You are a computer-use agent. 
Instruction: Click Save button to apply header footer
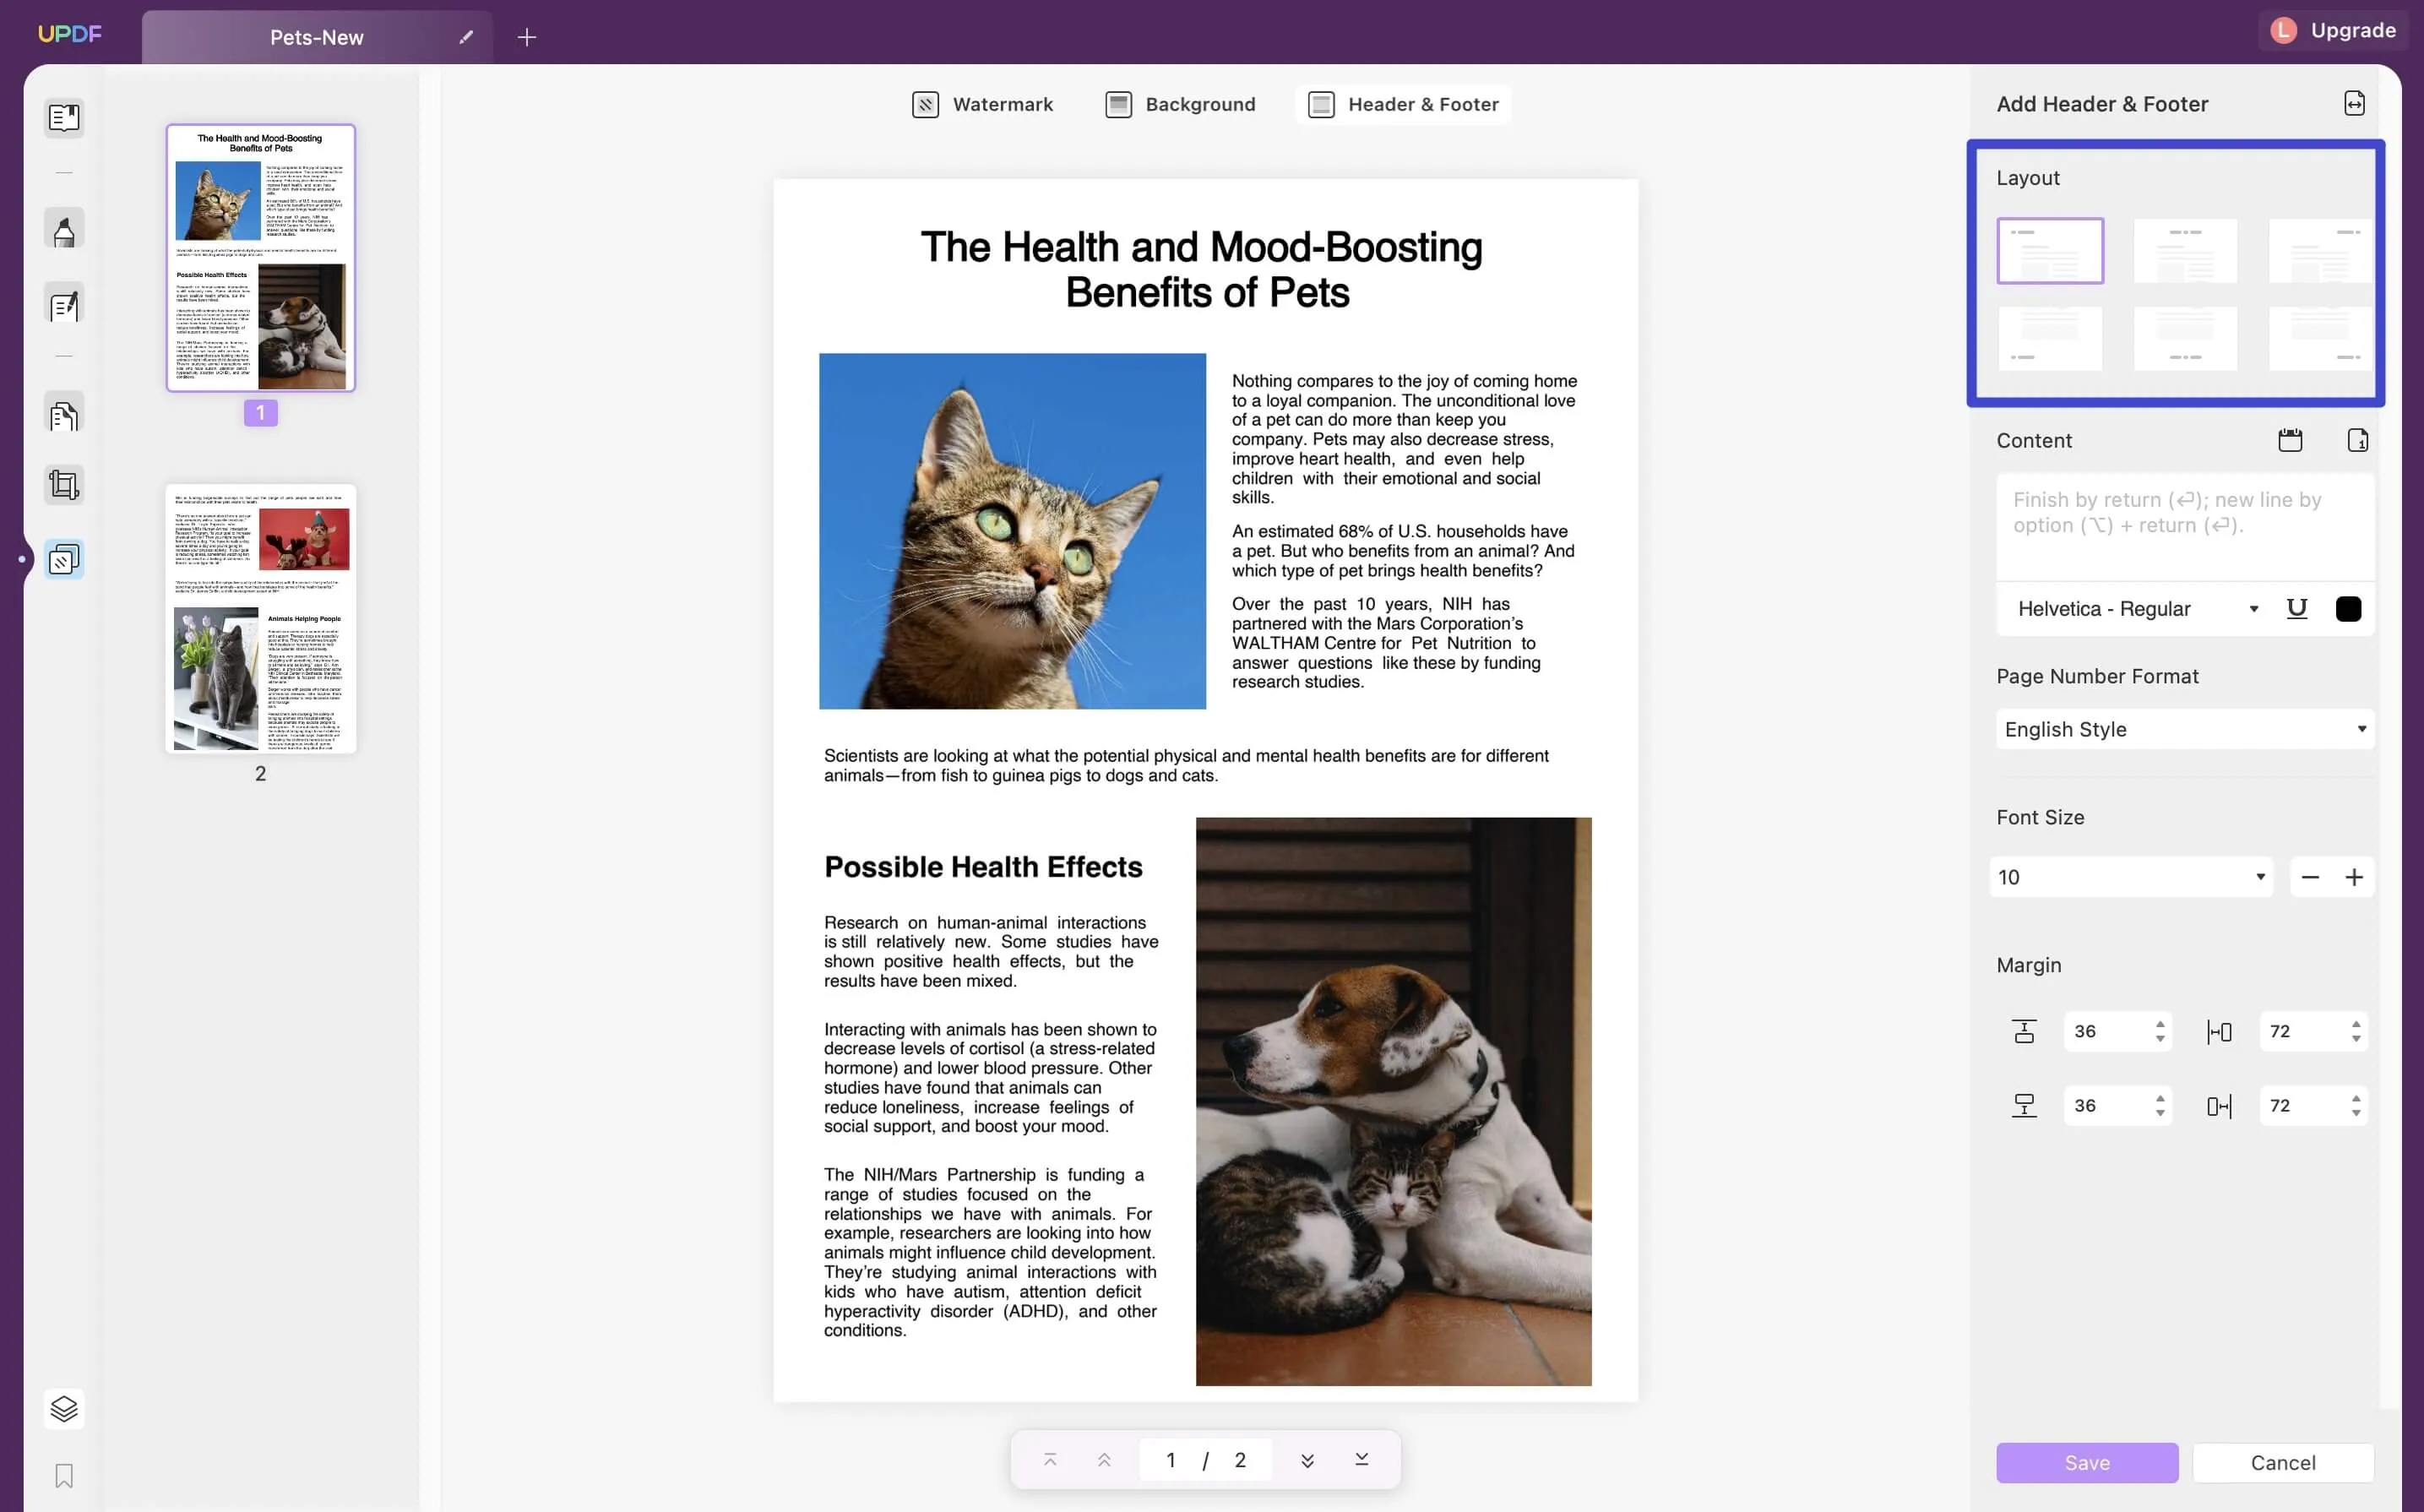[x=2086, y=1460]
